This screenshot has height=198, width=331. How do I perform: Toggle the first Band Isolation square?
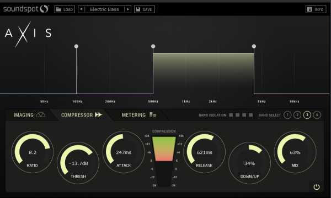231,115
